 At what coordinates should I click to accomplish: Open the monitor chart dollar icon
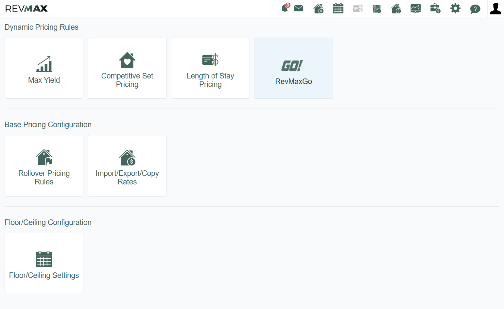(x=416, y=9)
